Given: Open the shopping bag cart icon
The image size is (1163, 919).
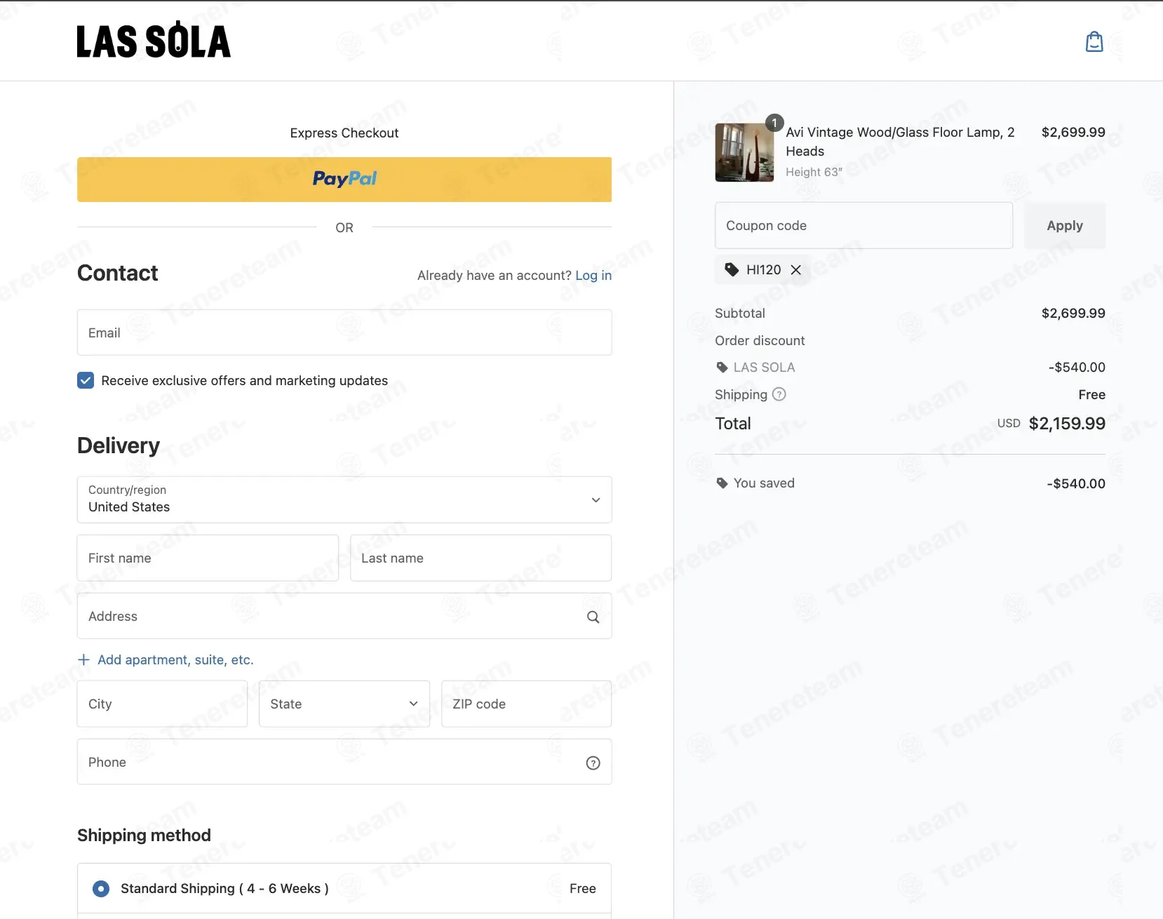Looking at the screenshot, I should click(x=1094, y=42).
